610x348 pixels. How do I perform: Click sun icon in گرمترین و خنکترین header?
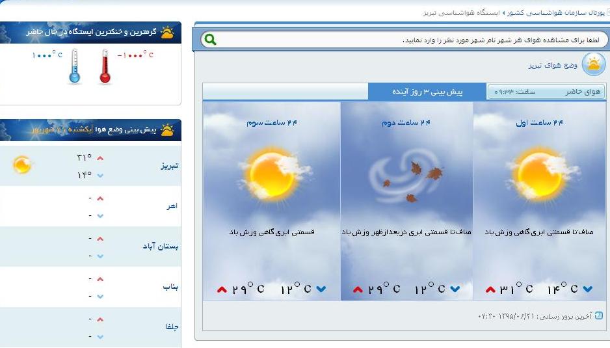pyautogui.click(x=167, y=33)
